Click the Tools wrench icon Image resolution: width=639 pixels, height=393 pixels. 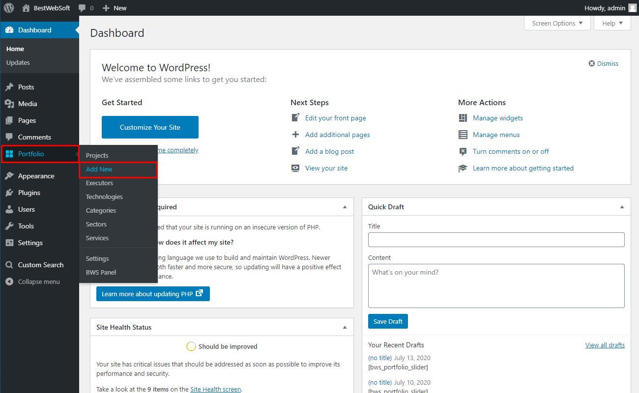click(9, 226)
